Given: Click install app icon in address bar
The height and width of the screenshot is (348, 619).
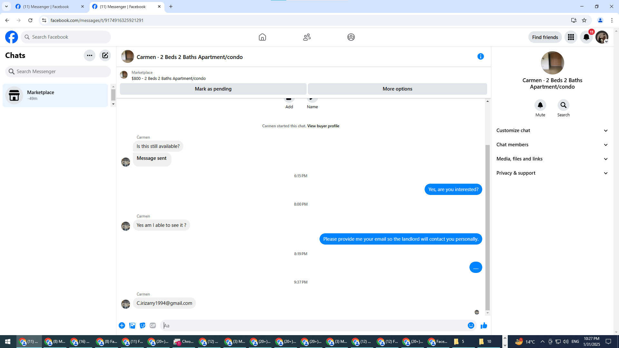Looking at the screenshot, I should coord(574,20).
